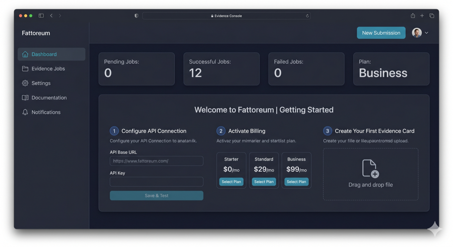Viewport: 453px width, 247px height.
Task: Click the Configure API Connection heading
Action: [x=154, y=131]
